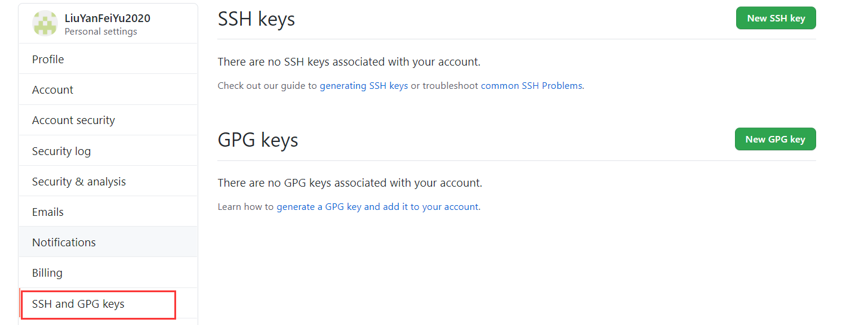846x325 pixels.
Task: Open the Profile settings page
Action: [x=48, y=59]
